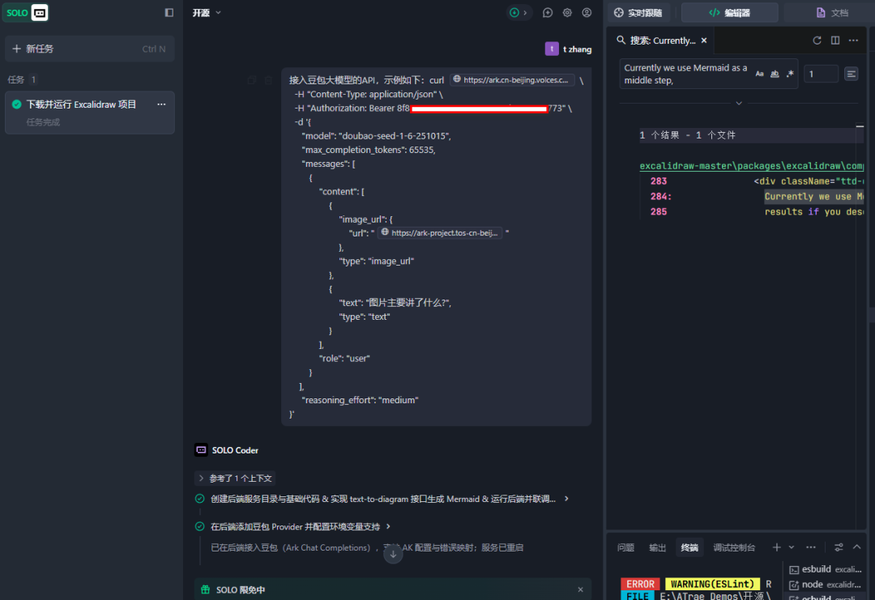The width and height of the screenshot is (875, 600).
Task: Toggle regular expression mode in search
Action: tap(790, 74)
